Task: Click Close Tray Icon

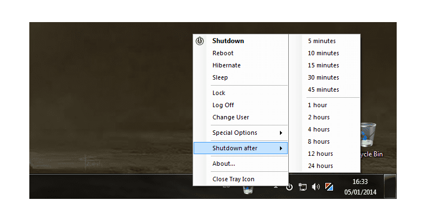Action: [233, 179]
